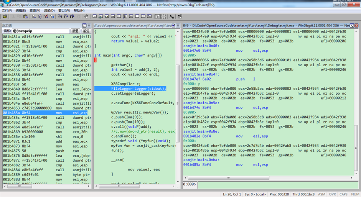
Task: Open the 帮助(H) menu
Action: pyautogui.click(x=79, y=11)
